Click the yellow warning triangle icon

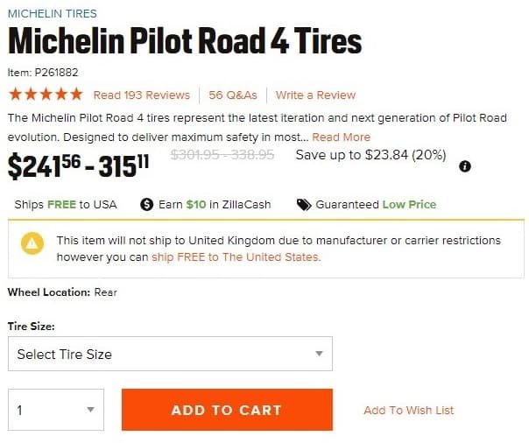pos(32,243)
